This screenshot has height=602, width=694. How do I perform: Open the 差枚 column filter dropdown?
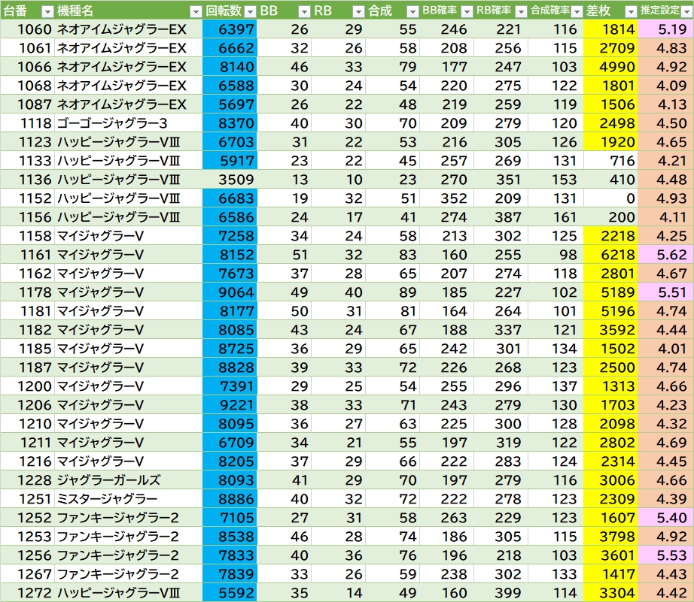tap(629, 11)
